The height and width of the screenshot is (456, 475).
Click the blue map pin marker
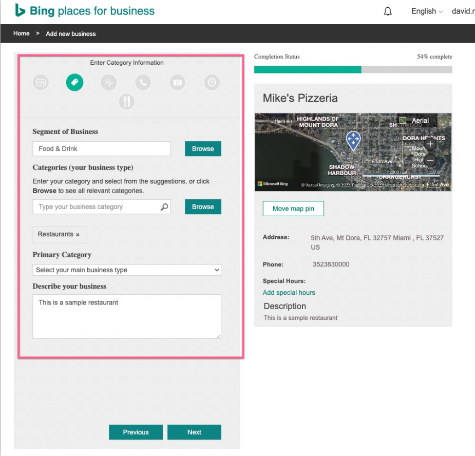click(353, 140)
